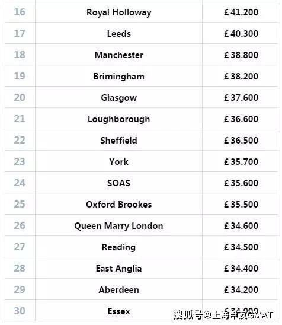
Task: Click the Royal Holloway university name
Action: (119, 12)
